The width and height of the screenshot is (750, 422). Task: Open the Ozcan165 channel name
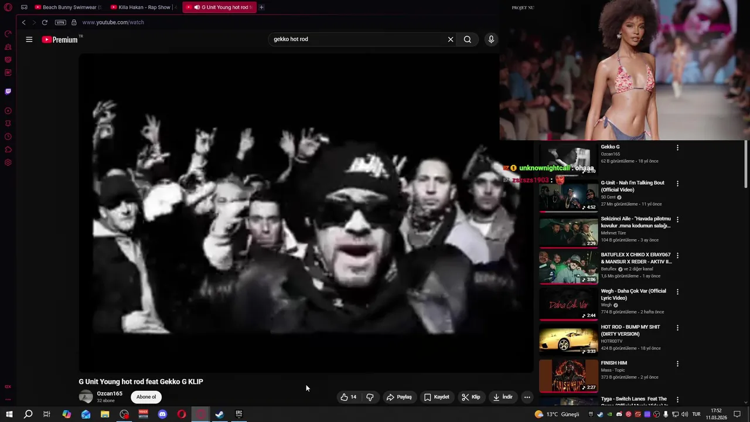coord(110,393)
